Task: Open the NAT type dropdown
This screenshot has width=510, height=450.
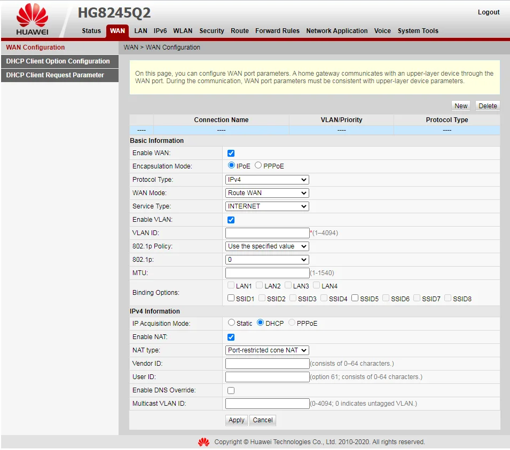Action: click(267, 350)
